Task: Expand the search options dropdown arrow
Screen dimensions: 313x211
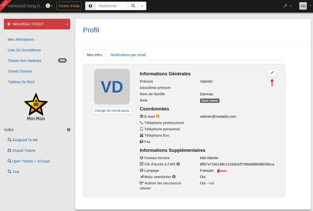Action: [x=142, y=6]
